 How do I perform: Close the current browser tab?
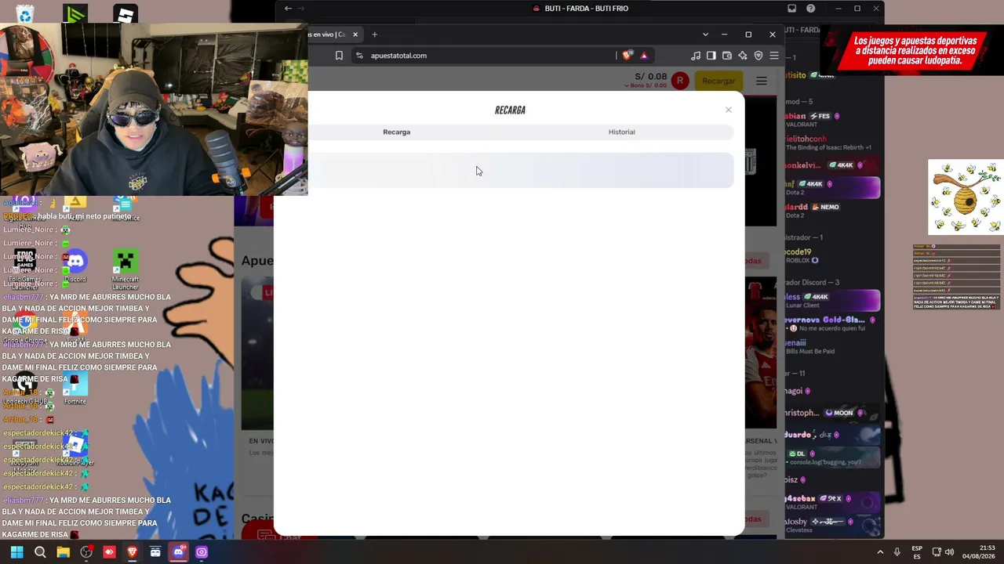(x=355, y=34)
